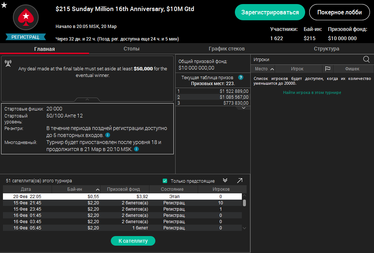Click the К сателлиту button

click(133, 241)
